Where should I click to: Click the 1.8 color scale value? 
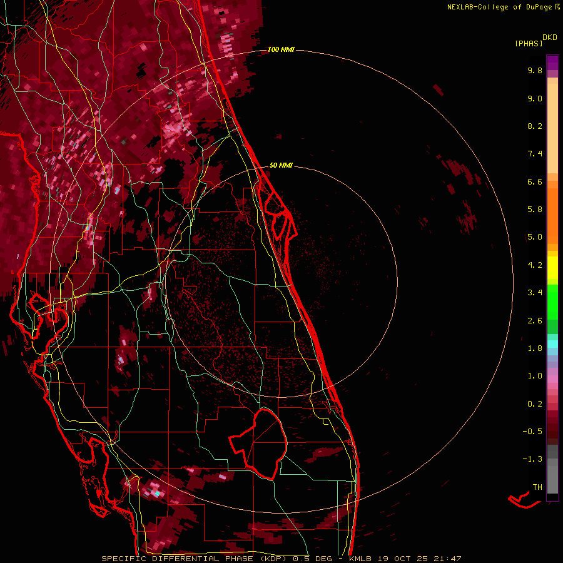point(535,348)
